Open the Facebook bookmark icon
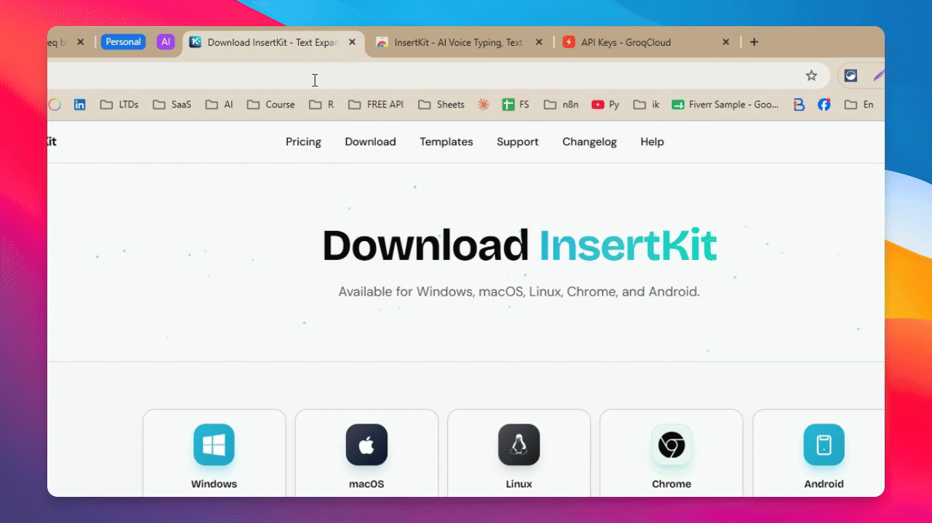This screenshot has width=932, height=523. coord(824,105)
